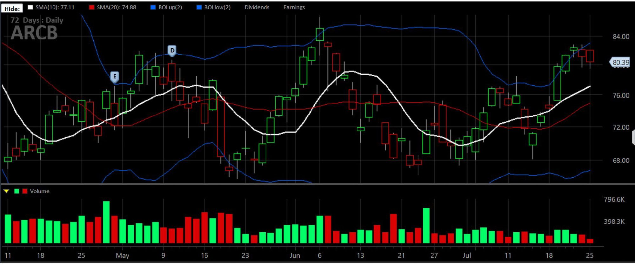Click the dividend 'D' marker on chart
This screenshot has width=635, height=266.
pos(172,51)
